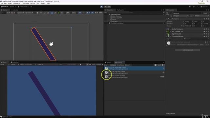
Task: Expand the DontDestroyOnLoad scene arrow
Action: [108, 23]
